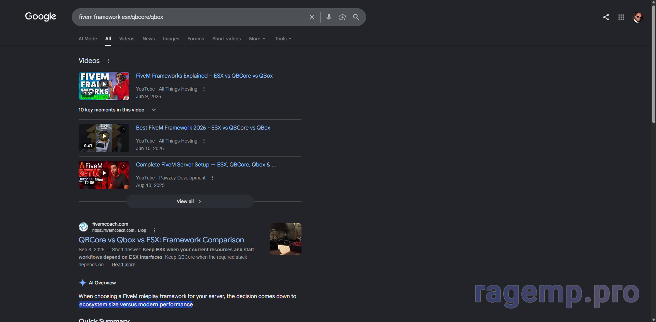Screen dimensions: 656x322
Task: Submit search with magnifier icon
Action: click(356, 17)
